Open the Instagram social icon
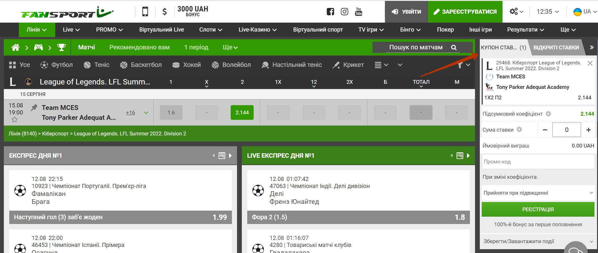The height and width of the screenshot is (253, 598). coord(344,12)
